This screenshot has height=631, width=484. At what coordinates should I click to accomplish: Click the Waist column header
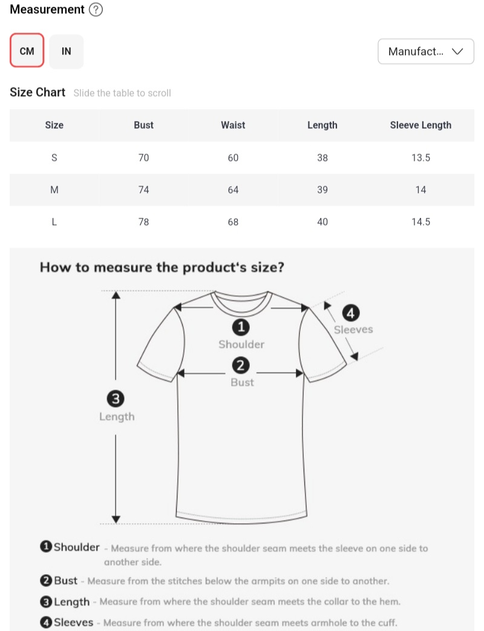[x=233, y=125]
